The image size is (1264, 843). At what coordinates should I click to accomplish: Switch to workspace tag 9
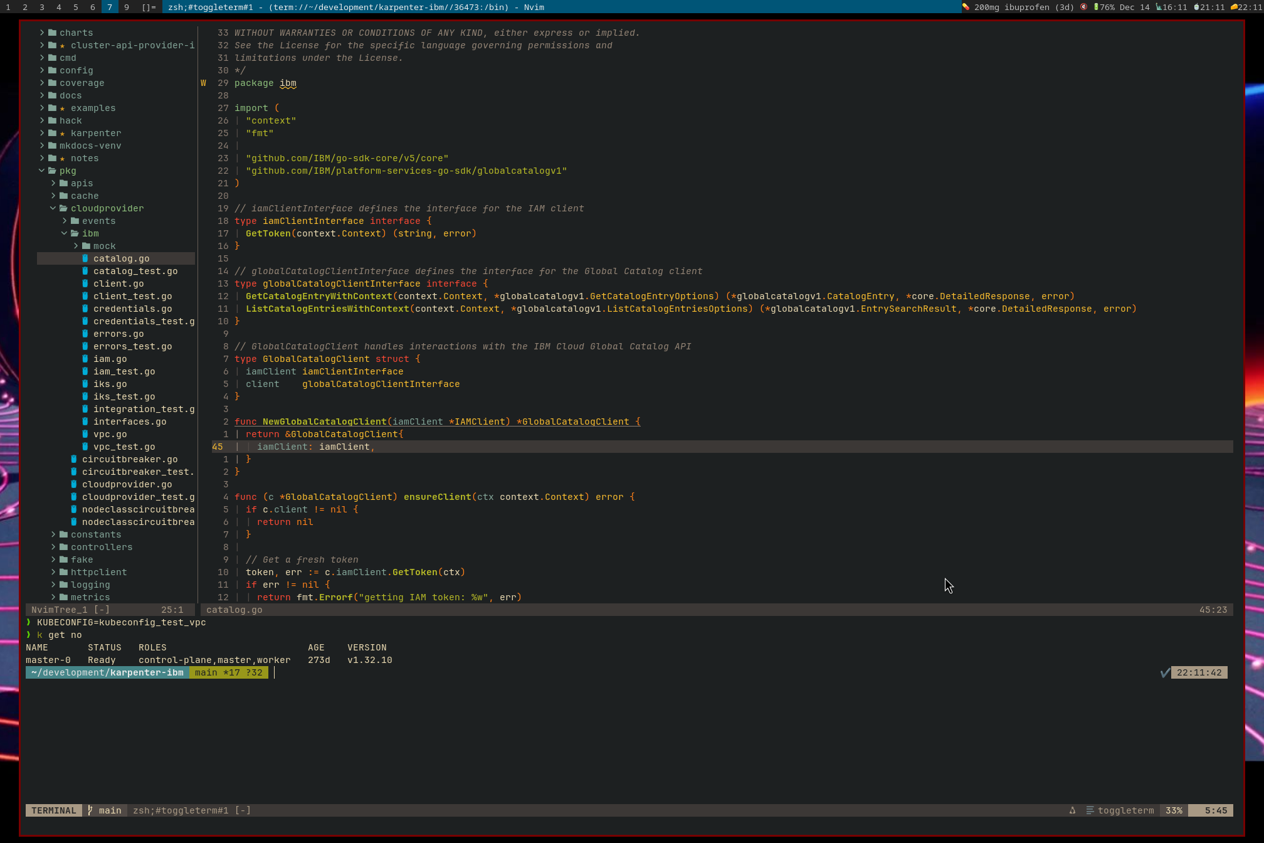[127, 7]
